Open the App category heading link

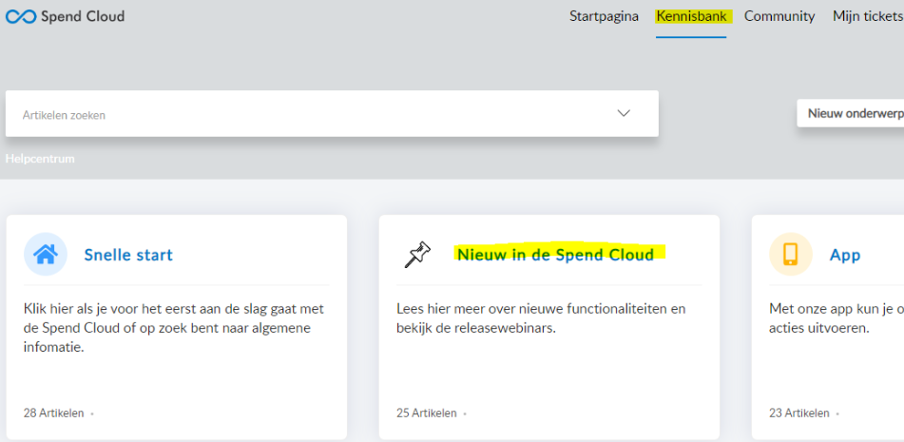click(x=845, y=256)
